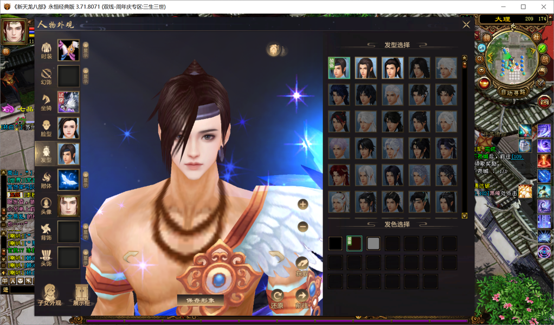This screenshot has height=325, width=554.
Task: Click the golden beads item icon
Action: click(x=525, y=191)
